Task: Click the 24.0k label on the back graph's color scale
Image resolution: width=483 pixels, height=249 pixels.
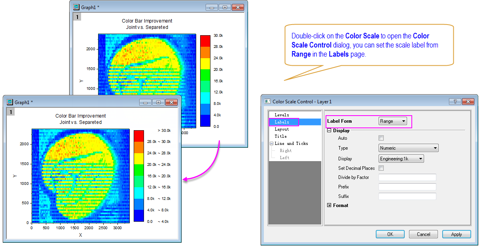Action: click(219, 58)
